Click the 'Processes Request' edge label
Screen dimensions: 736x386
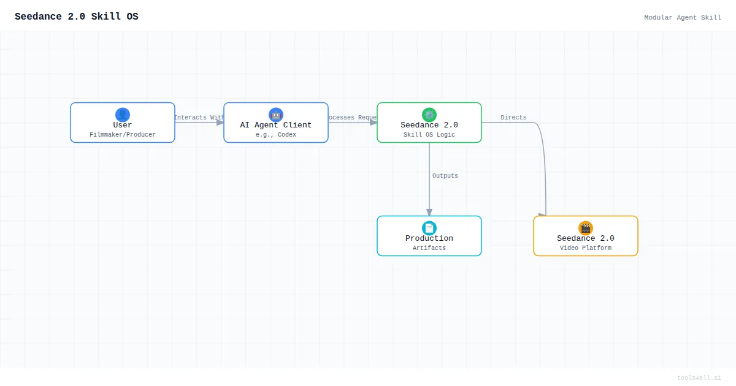353,118
